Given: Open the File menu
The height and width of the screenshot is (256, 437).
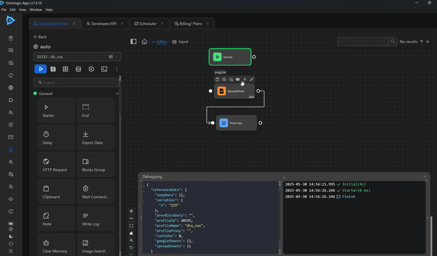Looking at the screenshot, I should tap(4, 10).
